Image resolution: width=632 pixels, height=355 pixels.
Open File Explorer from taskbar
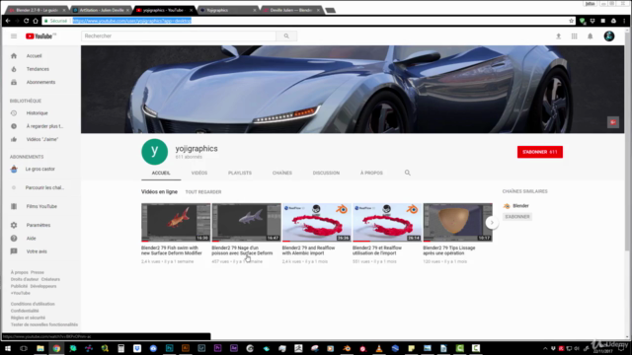pyautogui.click(x=39, y=348)
